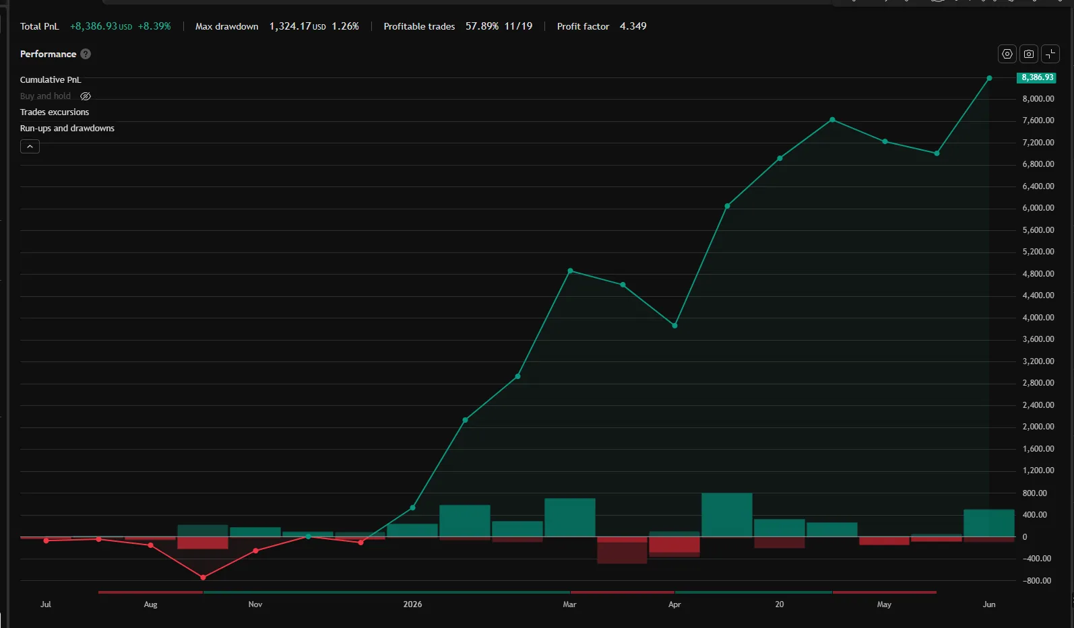Click the Jun time axis label
The image size is (1074, 628).
point(989,604)
